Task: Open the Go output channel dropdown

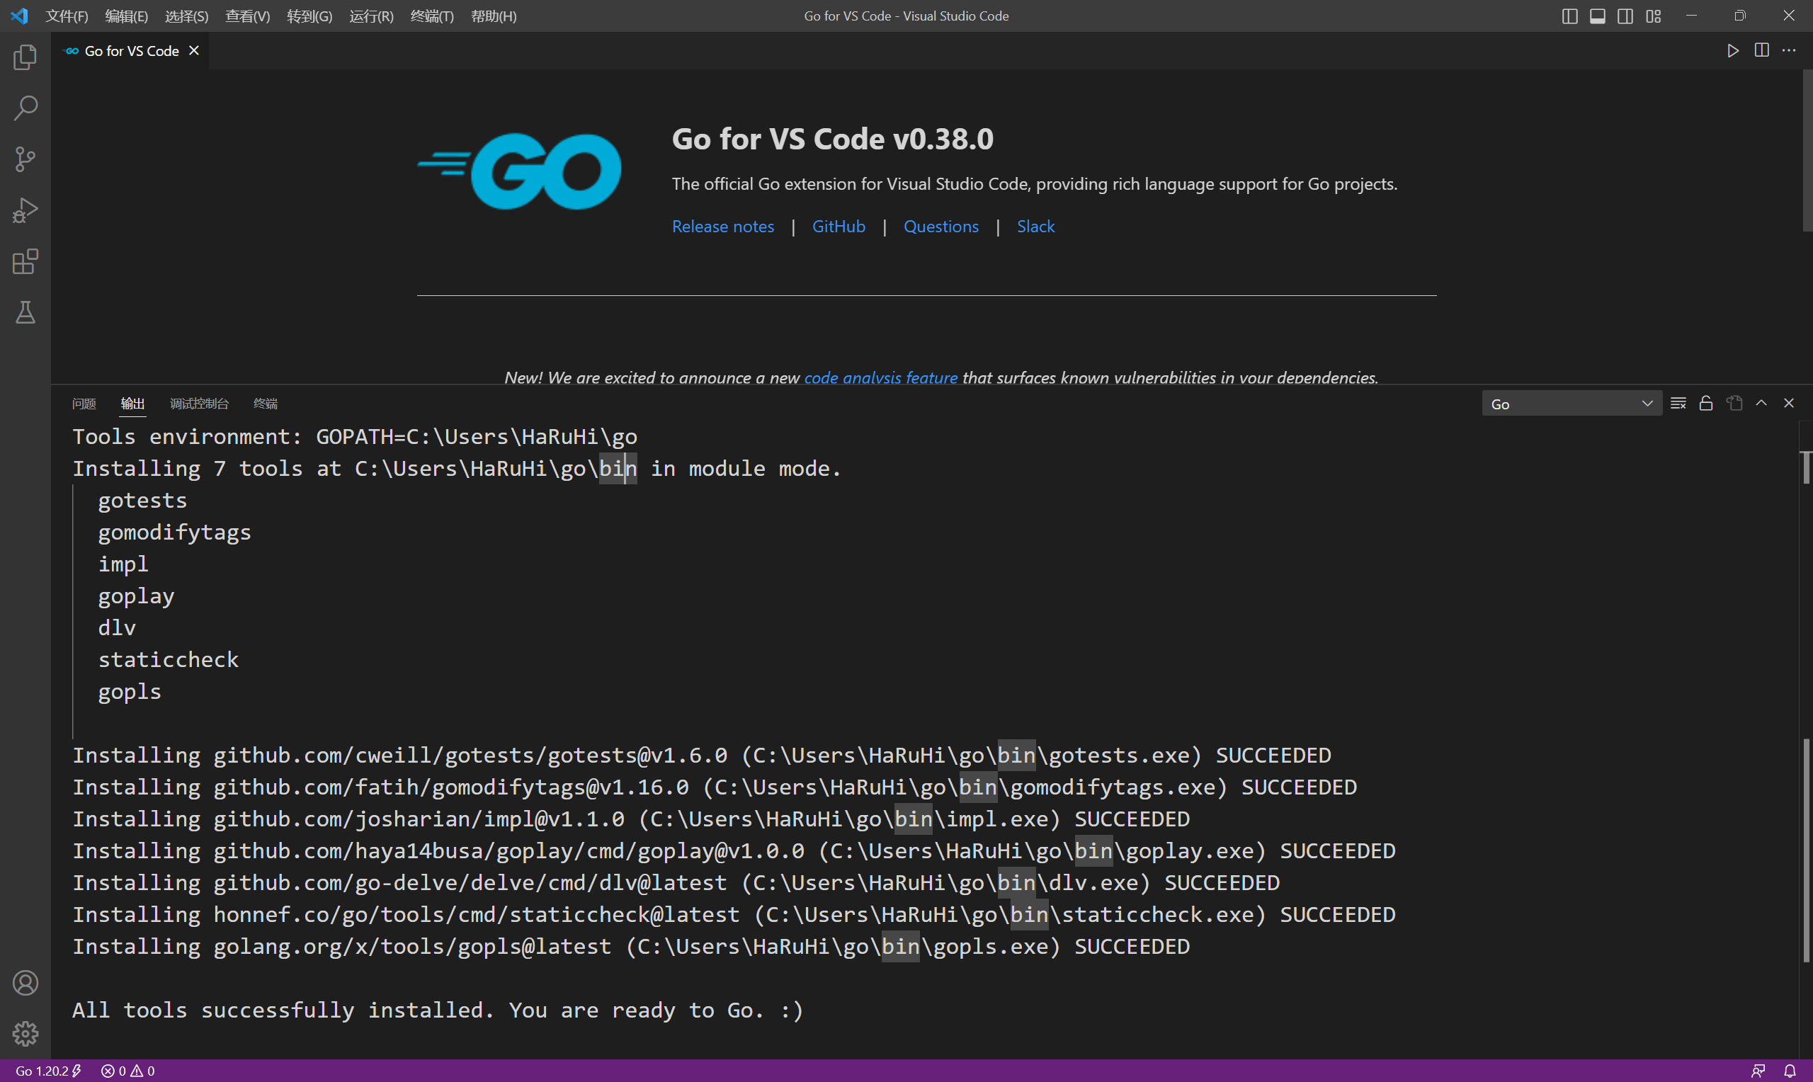Action: (1571, 403)
